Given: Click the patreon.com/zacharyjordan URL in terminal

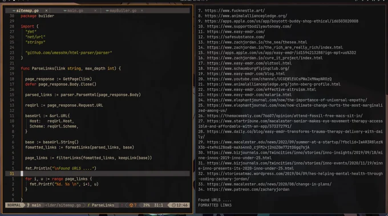Looking at the screenshot, I should click(248, 190).
